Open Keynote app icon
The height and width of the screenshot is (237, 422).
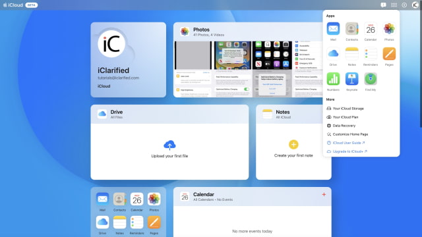click(351, 79)
